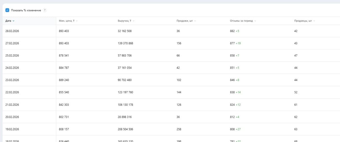Click revenue value 139 370 868

click(126, 43)
